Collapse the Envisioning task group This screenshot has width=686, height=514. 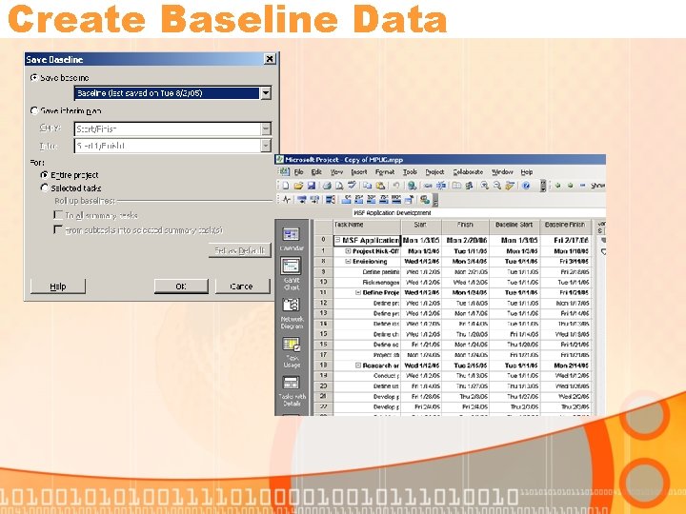coord(348,262)
